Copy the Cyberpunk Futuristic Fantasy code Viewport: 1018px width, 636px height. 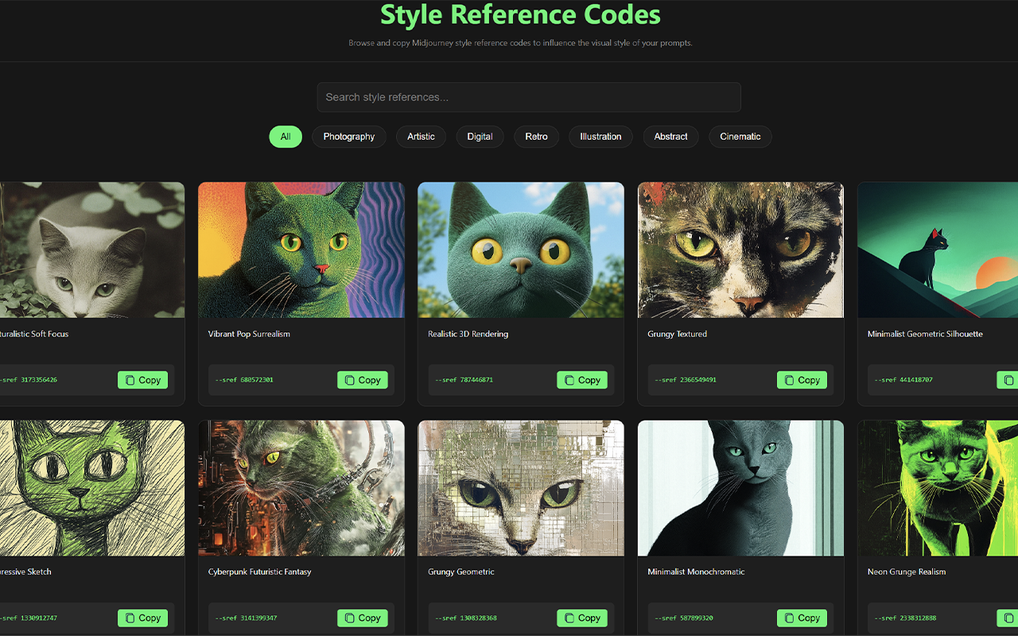[x=362, y=618]
